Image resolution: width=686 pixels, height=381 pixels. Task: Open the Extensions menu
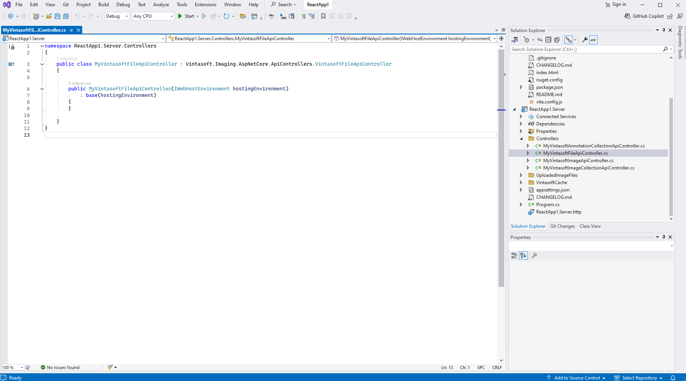[205, 5]
